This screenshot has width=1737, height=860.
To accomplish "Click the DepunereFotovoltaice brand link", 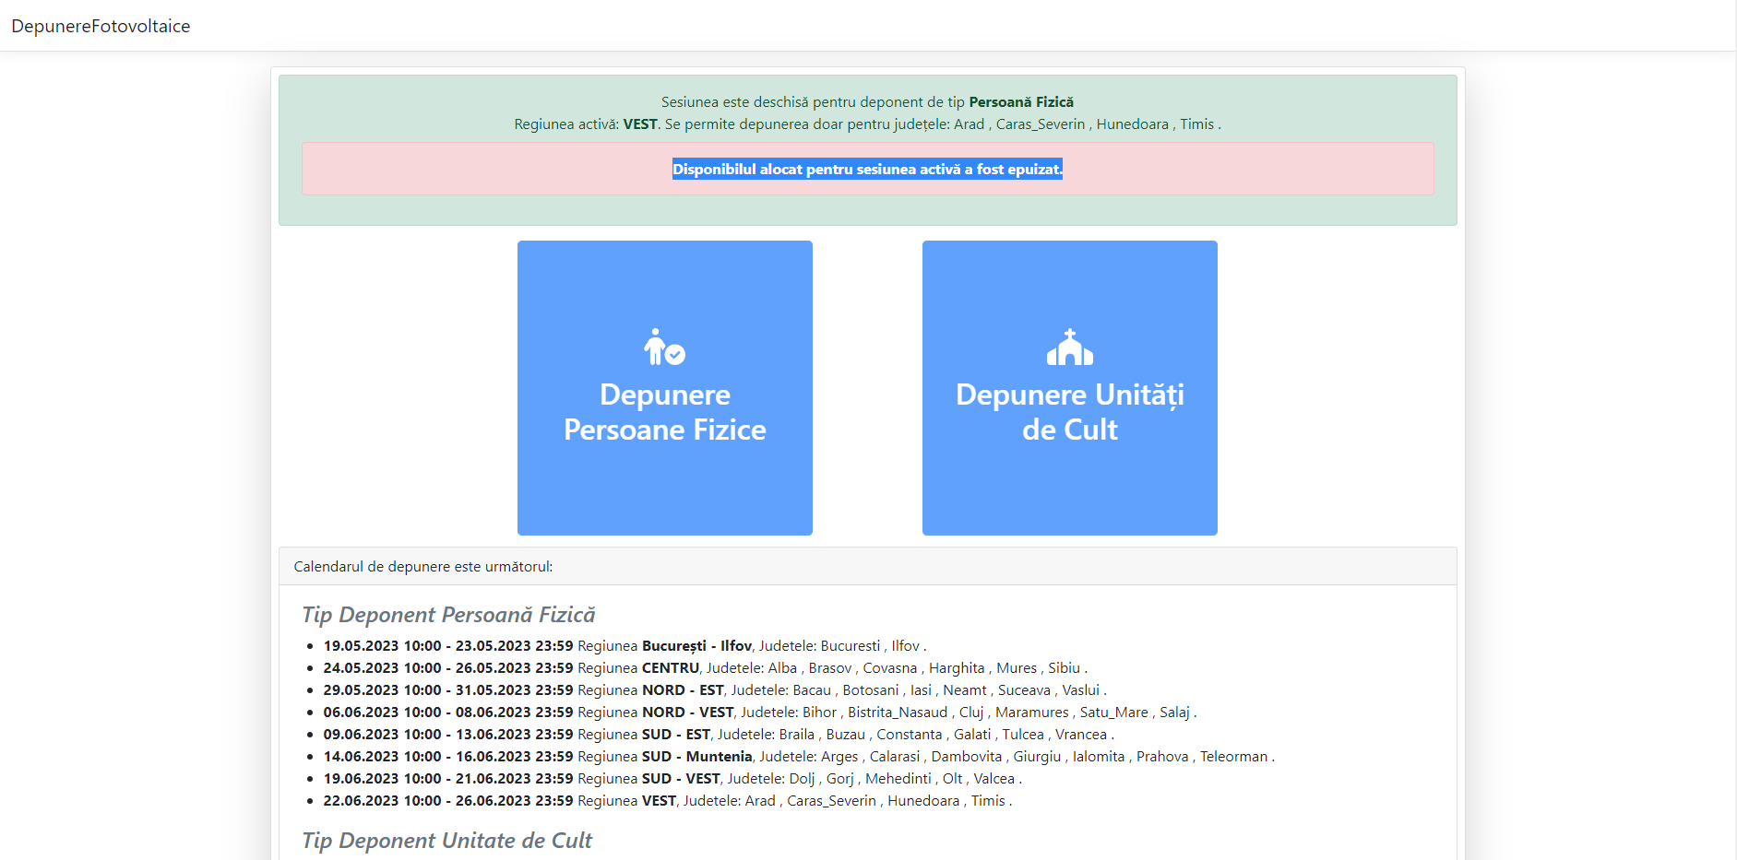I will tap(101, 26).
